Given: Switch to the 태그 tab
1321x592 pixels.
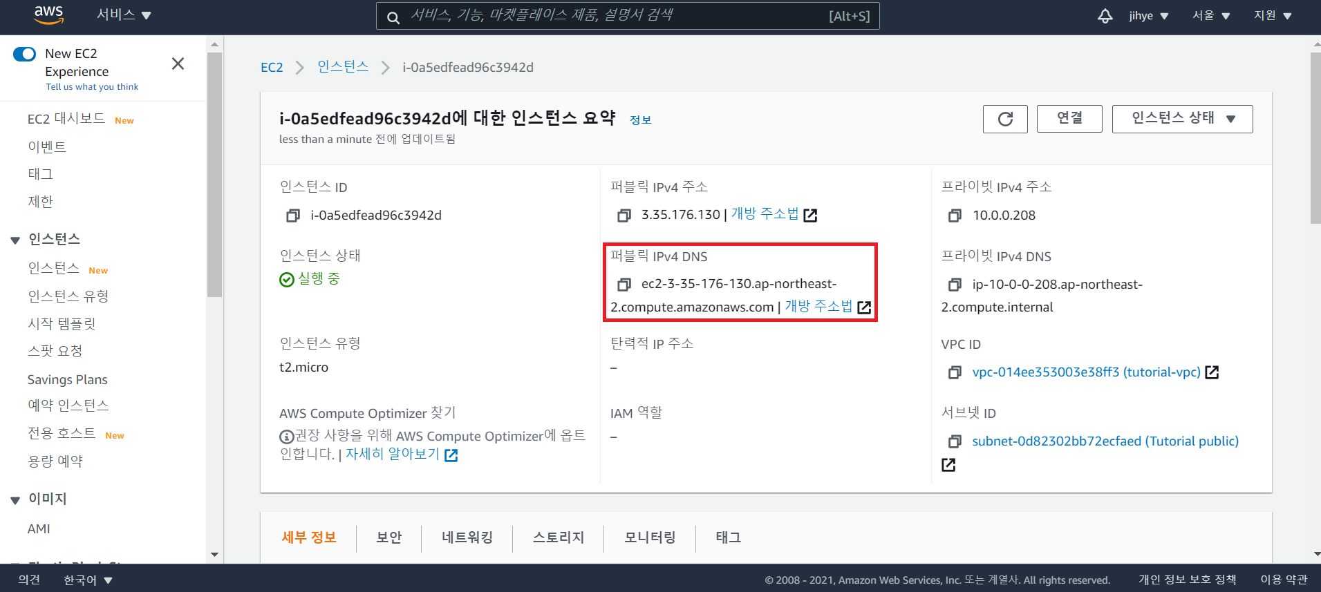Looking at the screenshot, I should [728, 537].
